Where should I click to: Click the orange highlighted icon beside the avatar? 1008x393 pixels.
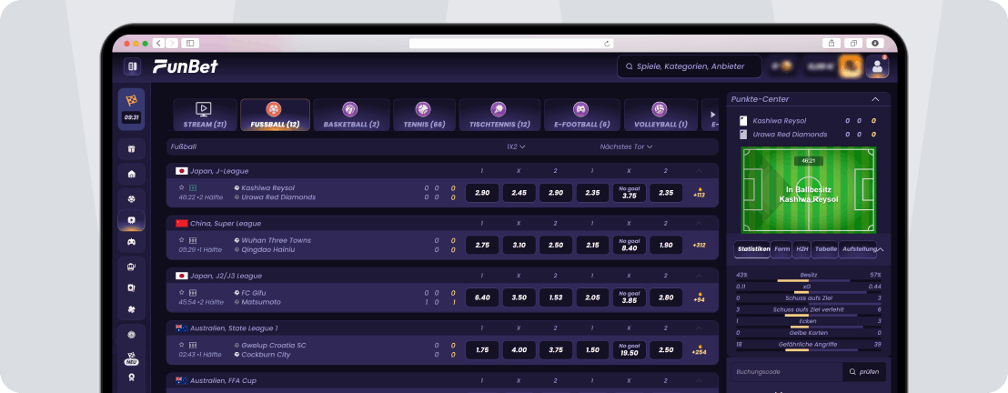(x=850, y=66)
